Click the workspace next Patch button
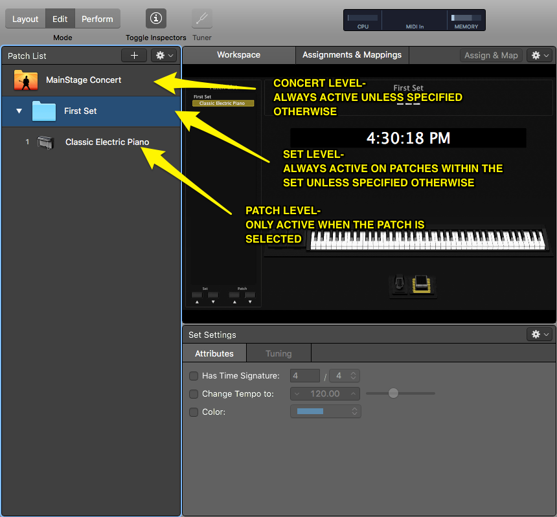This screenshot has height=517, width=557. 250,295
